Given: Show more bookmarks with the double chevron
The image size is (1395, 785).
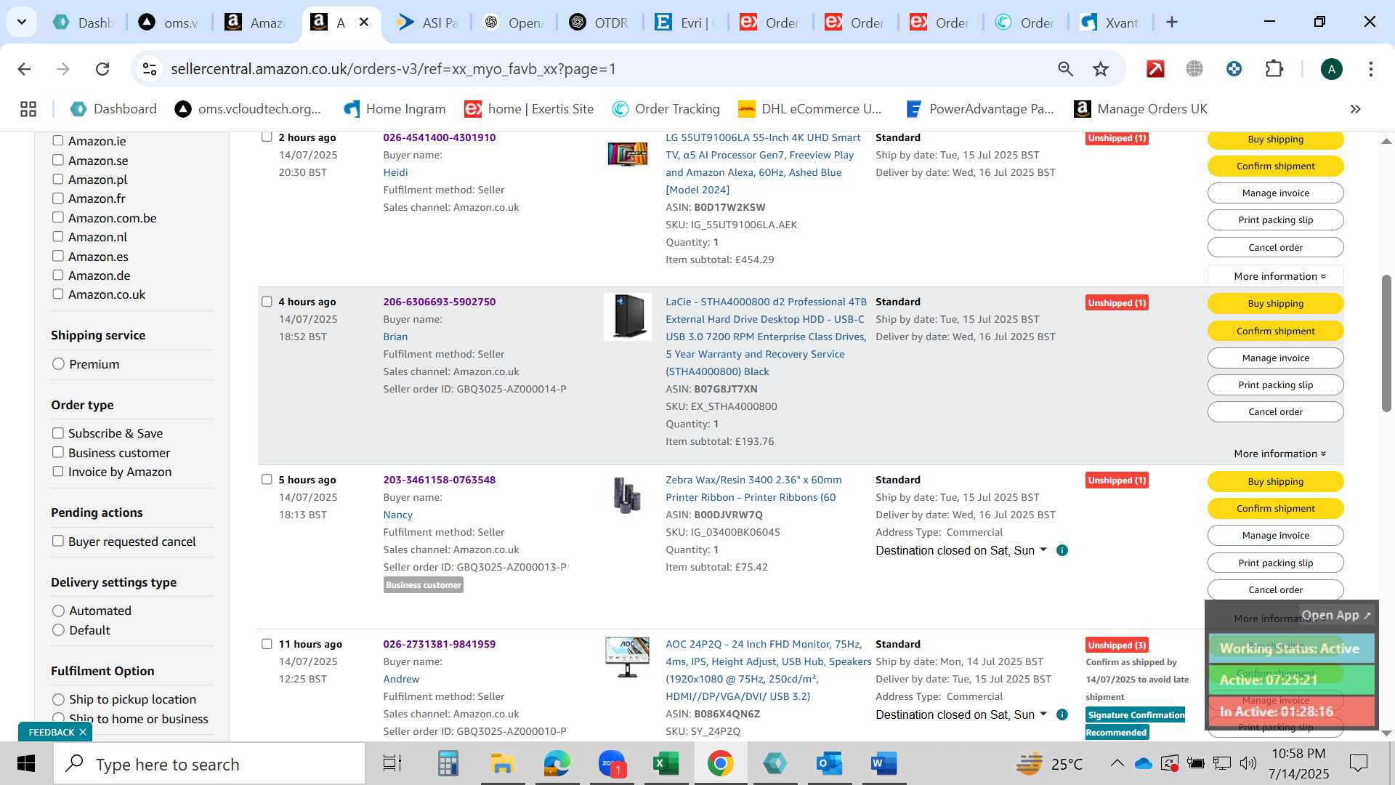Looking at the screenshot, I should point(1355,109).
